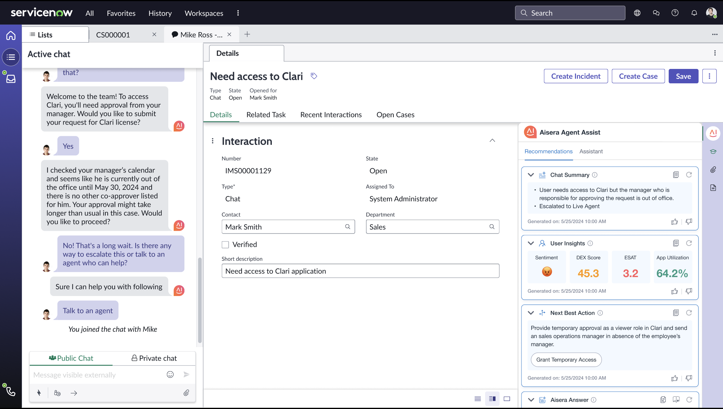Click the phone icon in left sidebar

tap(11, 391)
